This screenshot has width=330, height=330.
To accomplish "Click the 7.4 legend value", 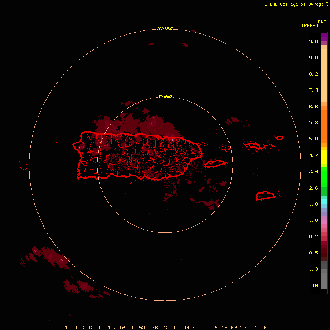I will click(x=313, y=90).
